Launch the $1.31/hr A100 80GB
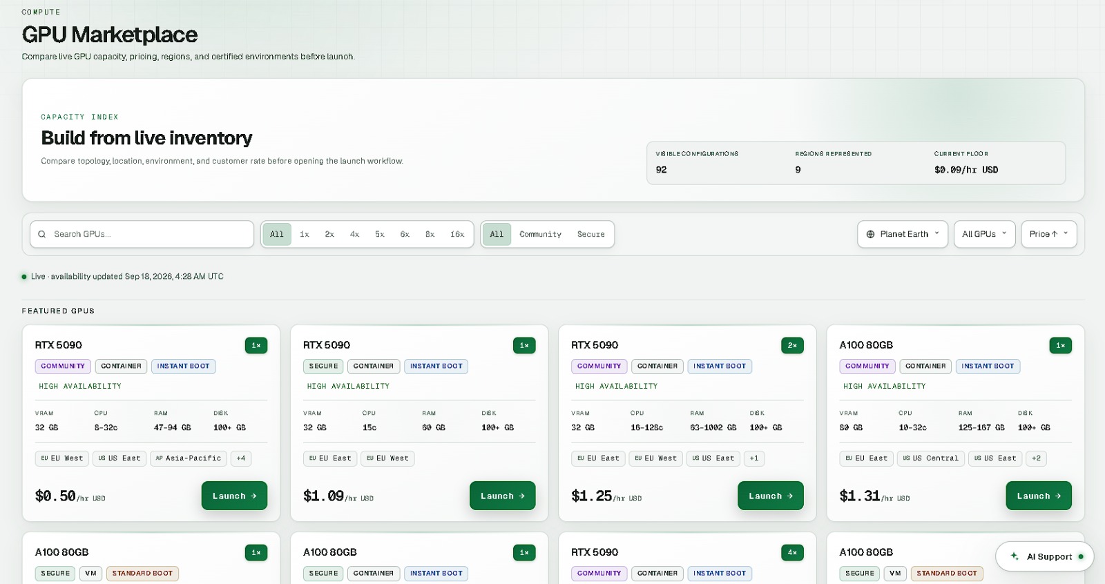The width and height of the screenshot is (1105, 584). tap(1038, 496)
